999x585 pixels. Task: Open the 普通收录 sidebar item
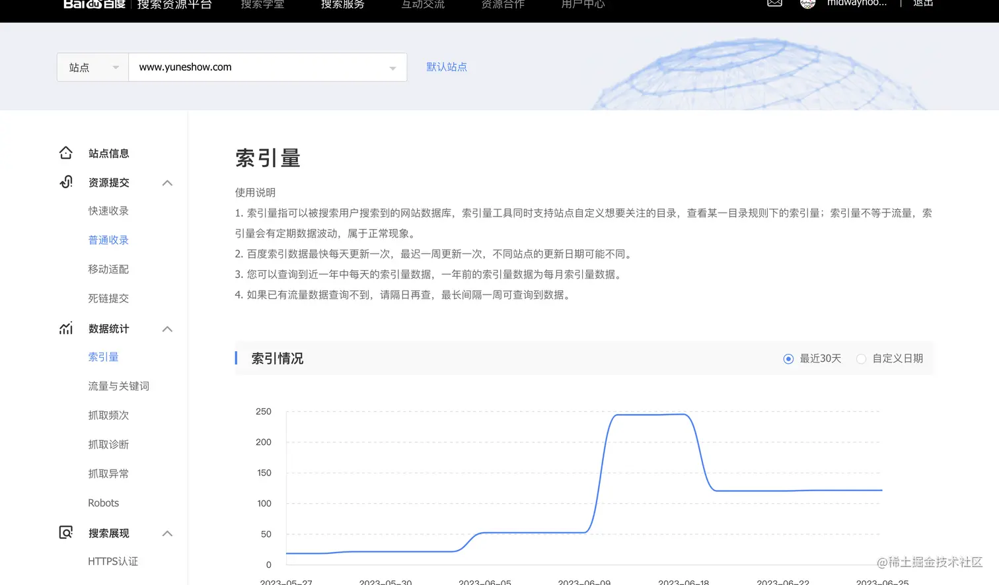tap(108, 240)
